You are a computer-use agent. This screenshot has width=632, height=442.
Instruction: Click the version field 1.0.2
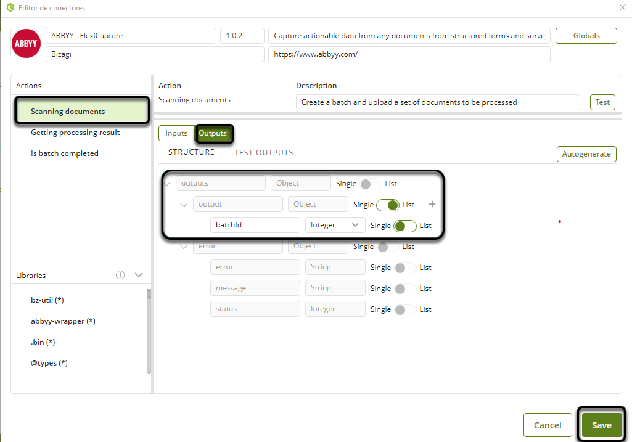tap(242, 36)
